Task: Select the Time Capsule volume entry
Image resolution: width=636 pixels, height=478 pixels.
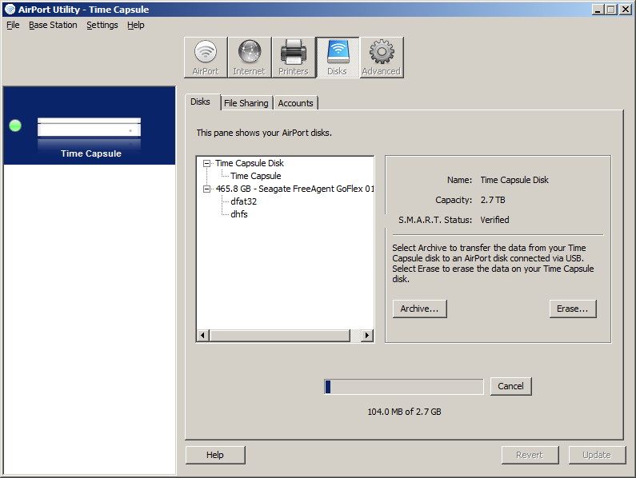Action: point(255,176)
